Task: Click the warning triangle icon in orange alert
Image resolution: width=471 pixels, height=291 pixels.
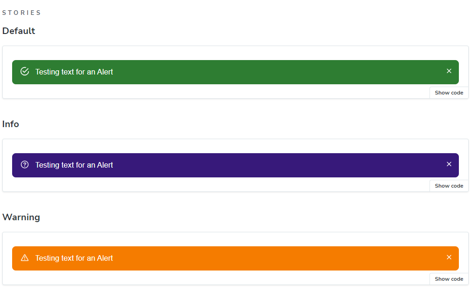Action: (x=25, y=258)
